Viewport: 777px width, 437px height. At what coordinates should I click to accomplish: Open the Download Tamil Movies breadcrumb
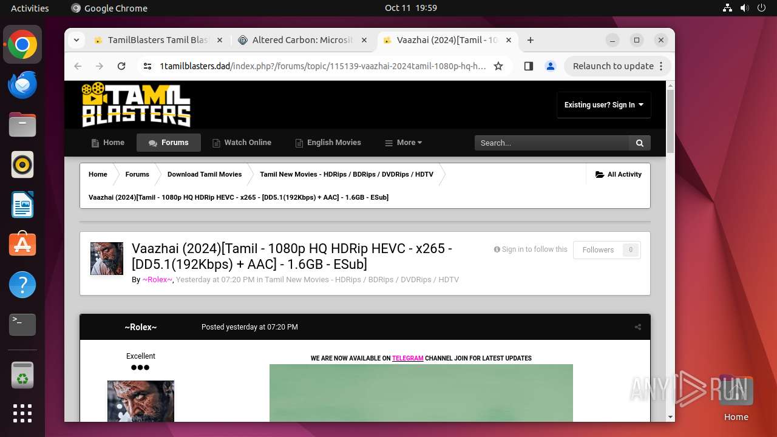tap(205, 174)
